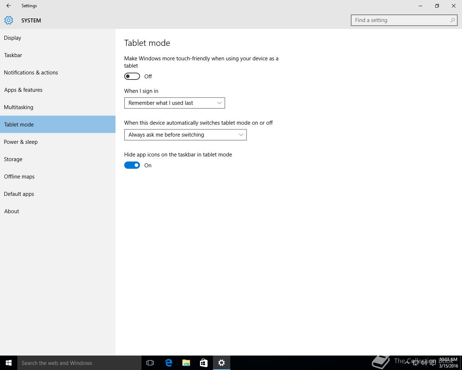Viewport: 462px width, 370px height.
Task: Launch Microsoft Edge from the taskbar
Action: (x=168, y=363)
